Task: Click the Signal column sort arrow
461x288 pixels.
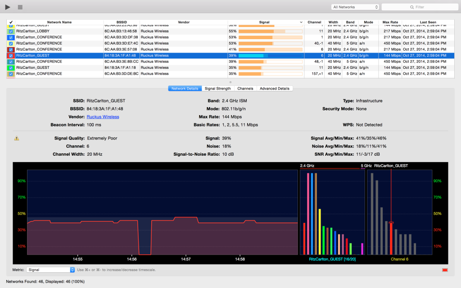Action: coord(301,22)
